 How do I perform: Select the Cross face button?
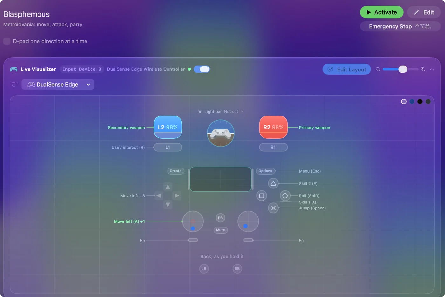click(x=273, y=208)
